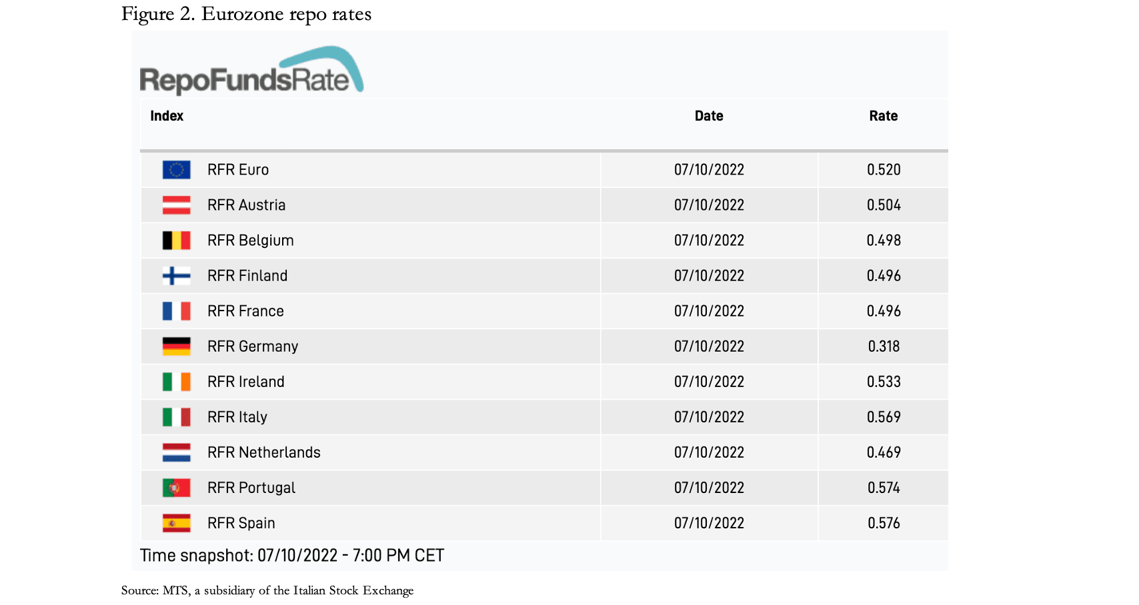This screenshot has width=1139, height=605.
Task: Click the Finland flag icon
Action: (x=177, y=276)
